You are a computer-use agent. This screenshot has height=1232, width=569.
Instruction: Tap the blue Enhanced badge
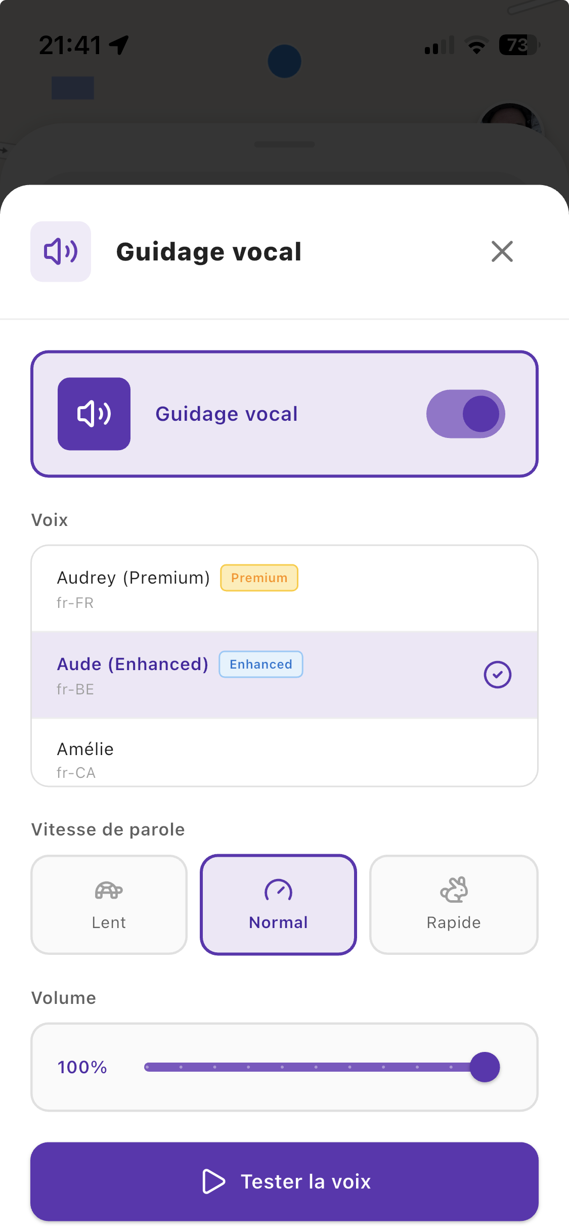pos(261,664)
